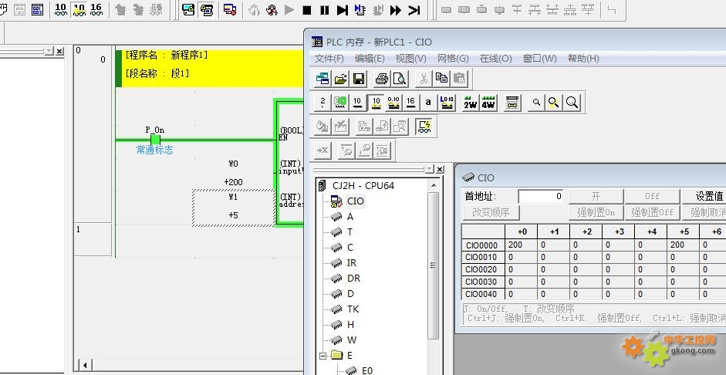Screen dimensions: 726x375
Task: Select the DR area tree item
Action: tap(353, 279)
